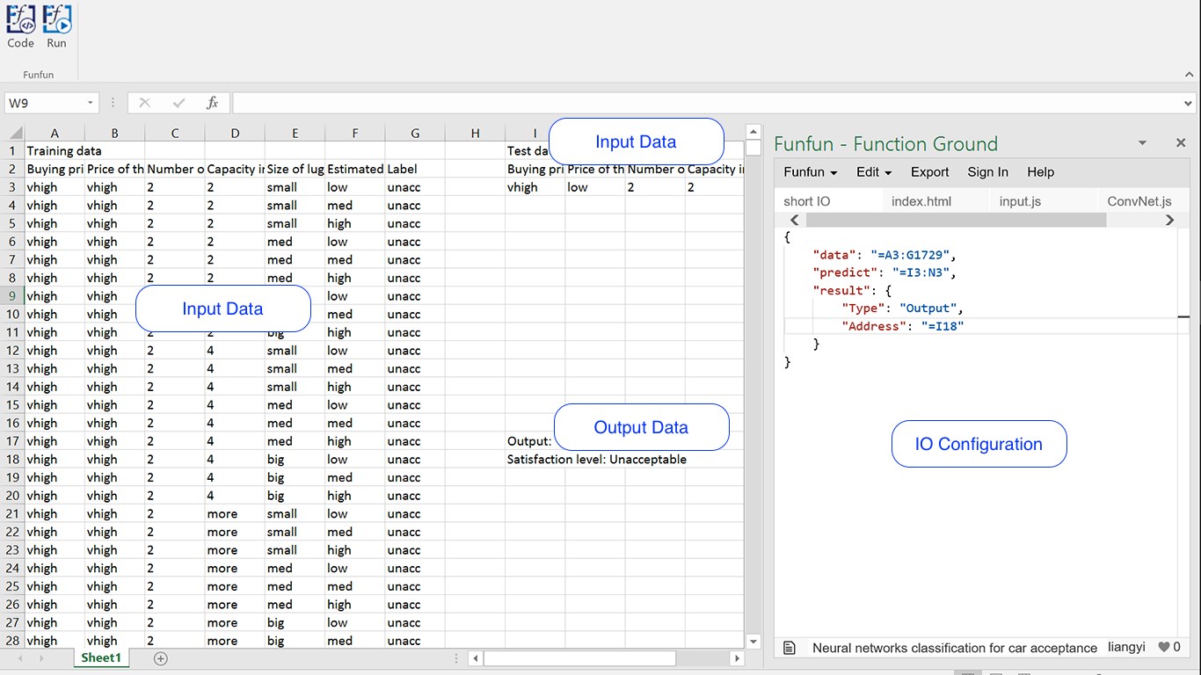Switch to the input.js tab
The image size is (1201, 675).
(x=1020, y=201)
